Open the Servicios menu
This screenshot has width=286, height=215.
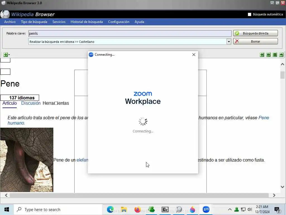pyautogui.click(x=59, y=22)
